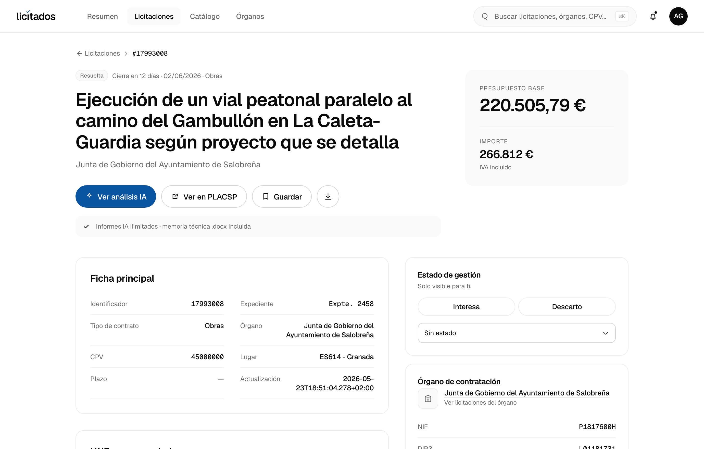This screenshot has height=449, width=704.
Task: Click the Estado de gestión heading
Action: (x=449, y=275)
